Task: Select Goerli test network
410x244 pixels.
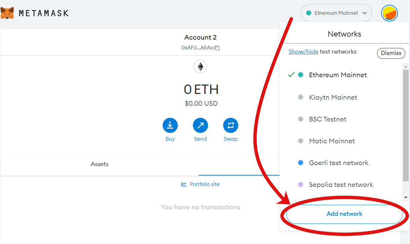Action: pyautogui.click(x=338, y=163)
